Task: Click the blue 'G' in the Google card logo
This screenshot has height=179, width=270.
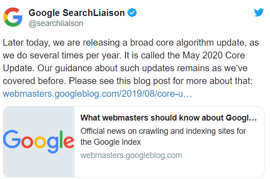Action: [11, 139]
